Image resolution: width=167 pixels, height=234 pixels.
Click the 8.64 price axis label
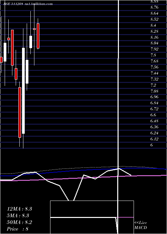(x=154, y=13)
